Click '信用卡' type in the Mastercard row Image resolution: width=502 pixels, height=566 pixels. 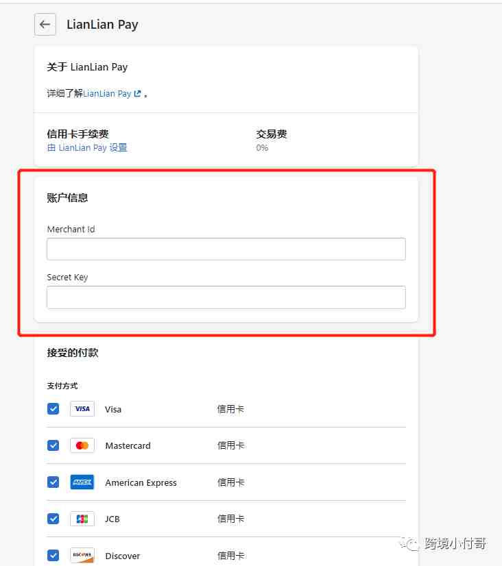pos(231,445)
